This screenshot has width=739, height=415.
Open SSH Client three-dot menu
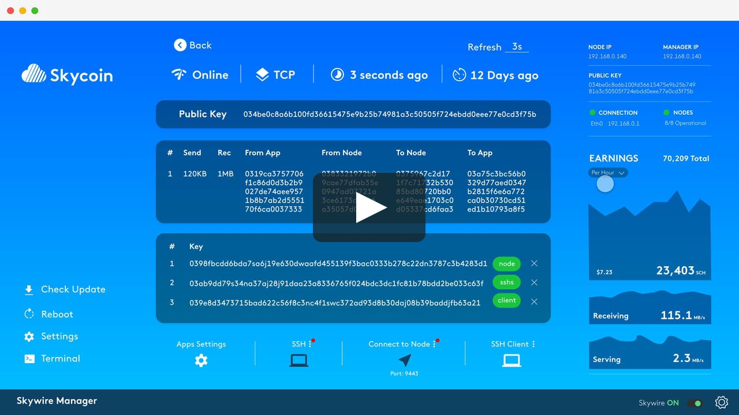[533, 344]
